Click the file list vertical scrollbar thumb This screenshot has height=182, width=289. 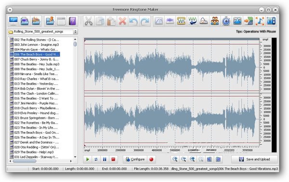(75, 44)
